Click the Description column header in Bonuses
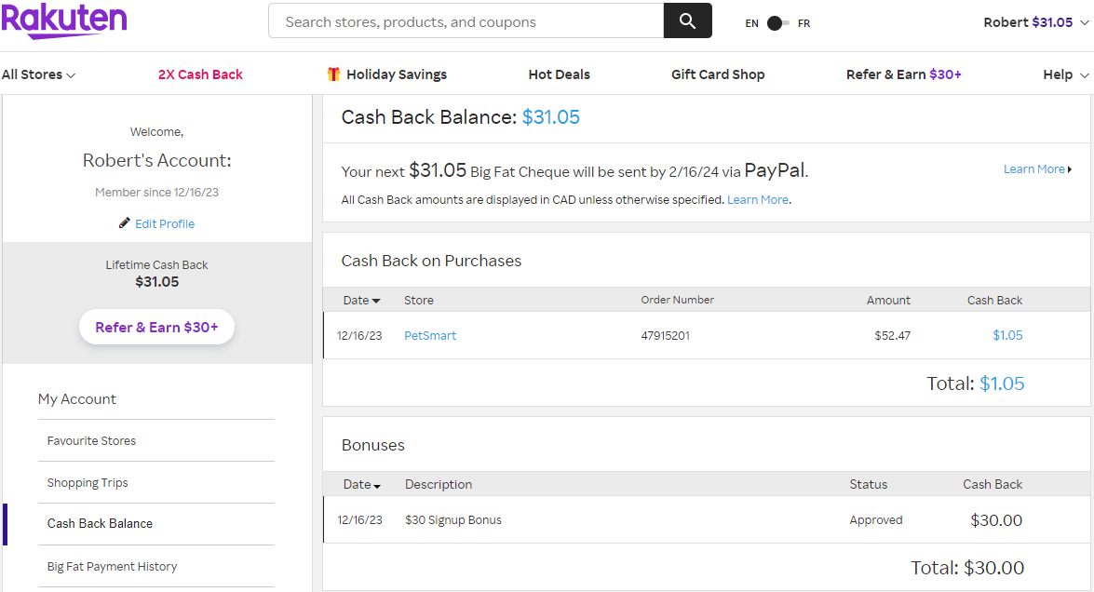Screen dimensions: 1094x592 tap(439, 485)
